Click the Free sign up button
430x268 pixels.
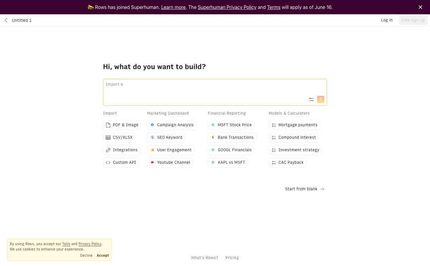coord(413,20)
